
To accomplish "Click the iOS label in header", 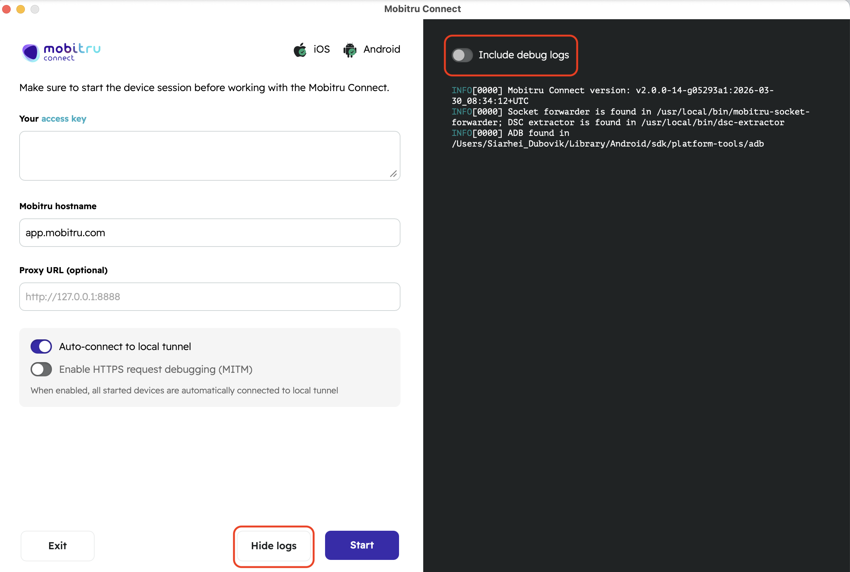I will click(321, 49).
